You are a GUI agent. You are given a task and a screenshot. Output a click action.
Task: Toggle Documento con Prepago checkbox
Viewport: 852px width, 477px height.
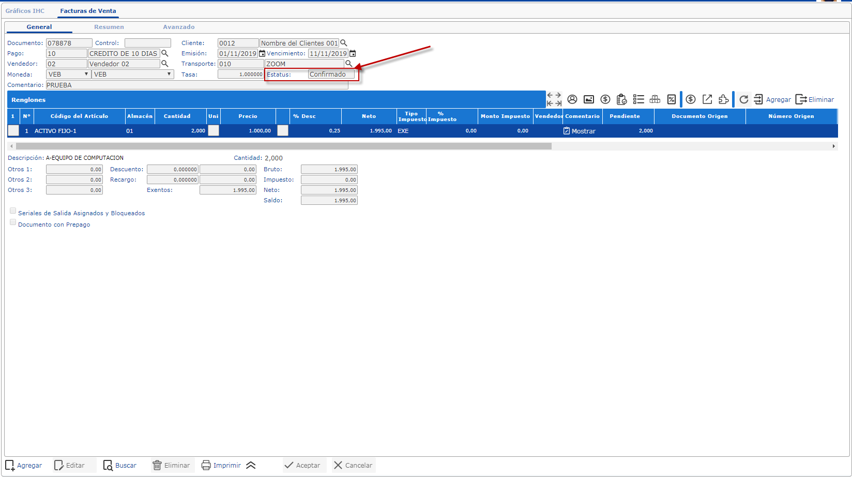point(13,222)
